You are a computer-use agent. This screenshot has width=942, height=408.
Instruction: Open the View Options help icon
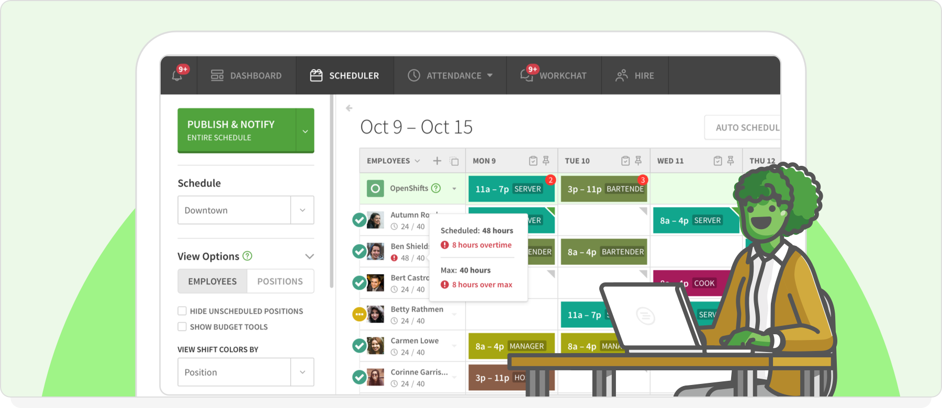pyautogui.click(x=248, y=256)
